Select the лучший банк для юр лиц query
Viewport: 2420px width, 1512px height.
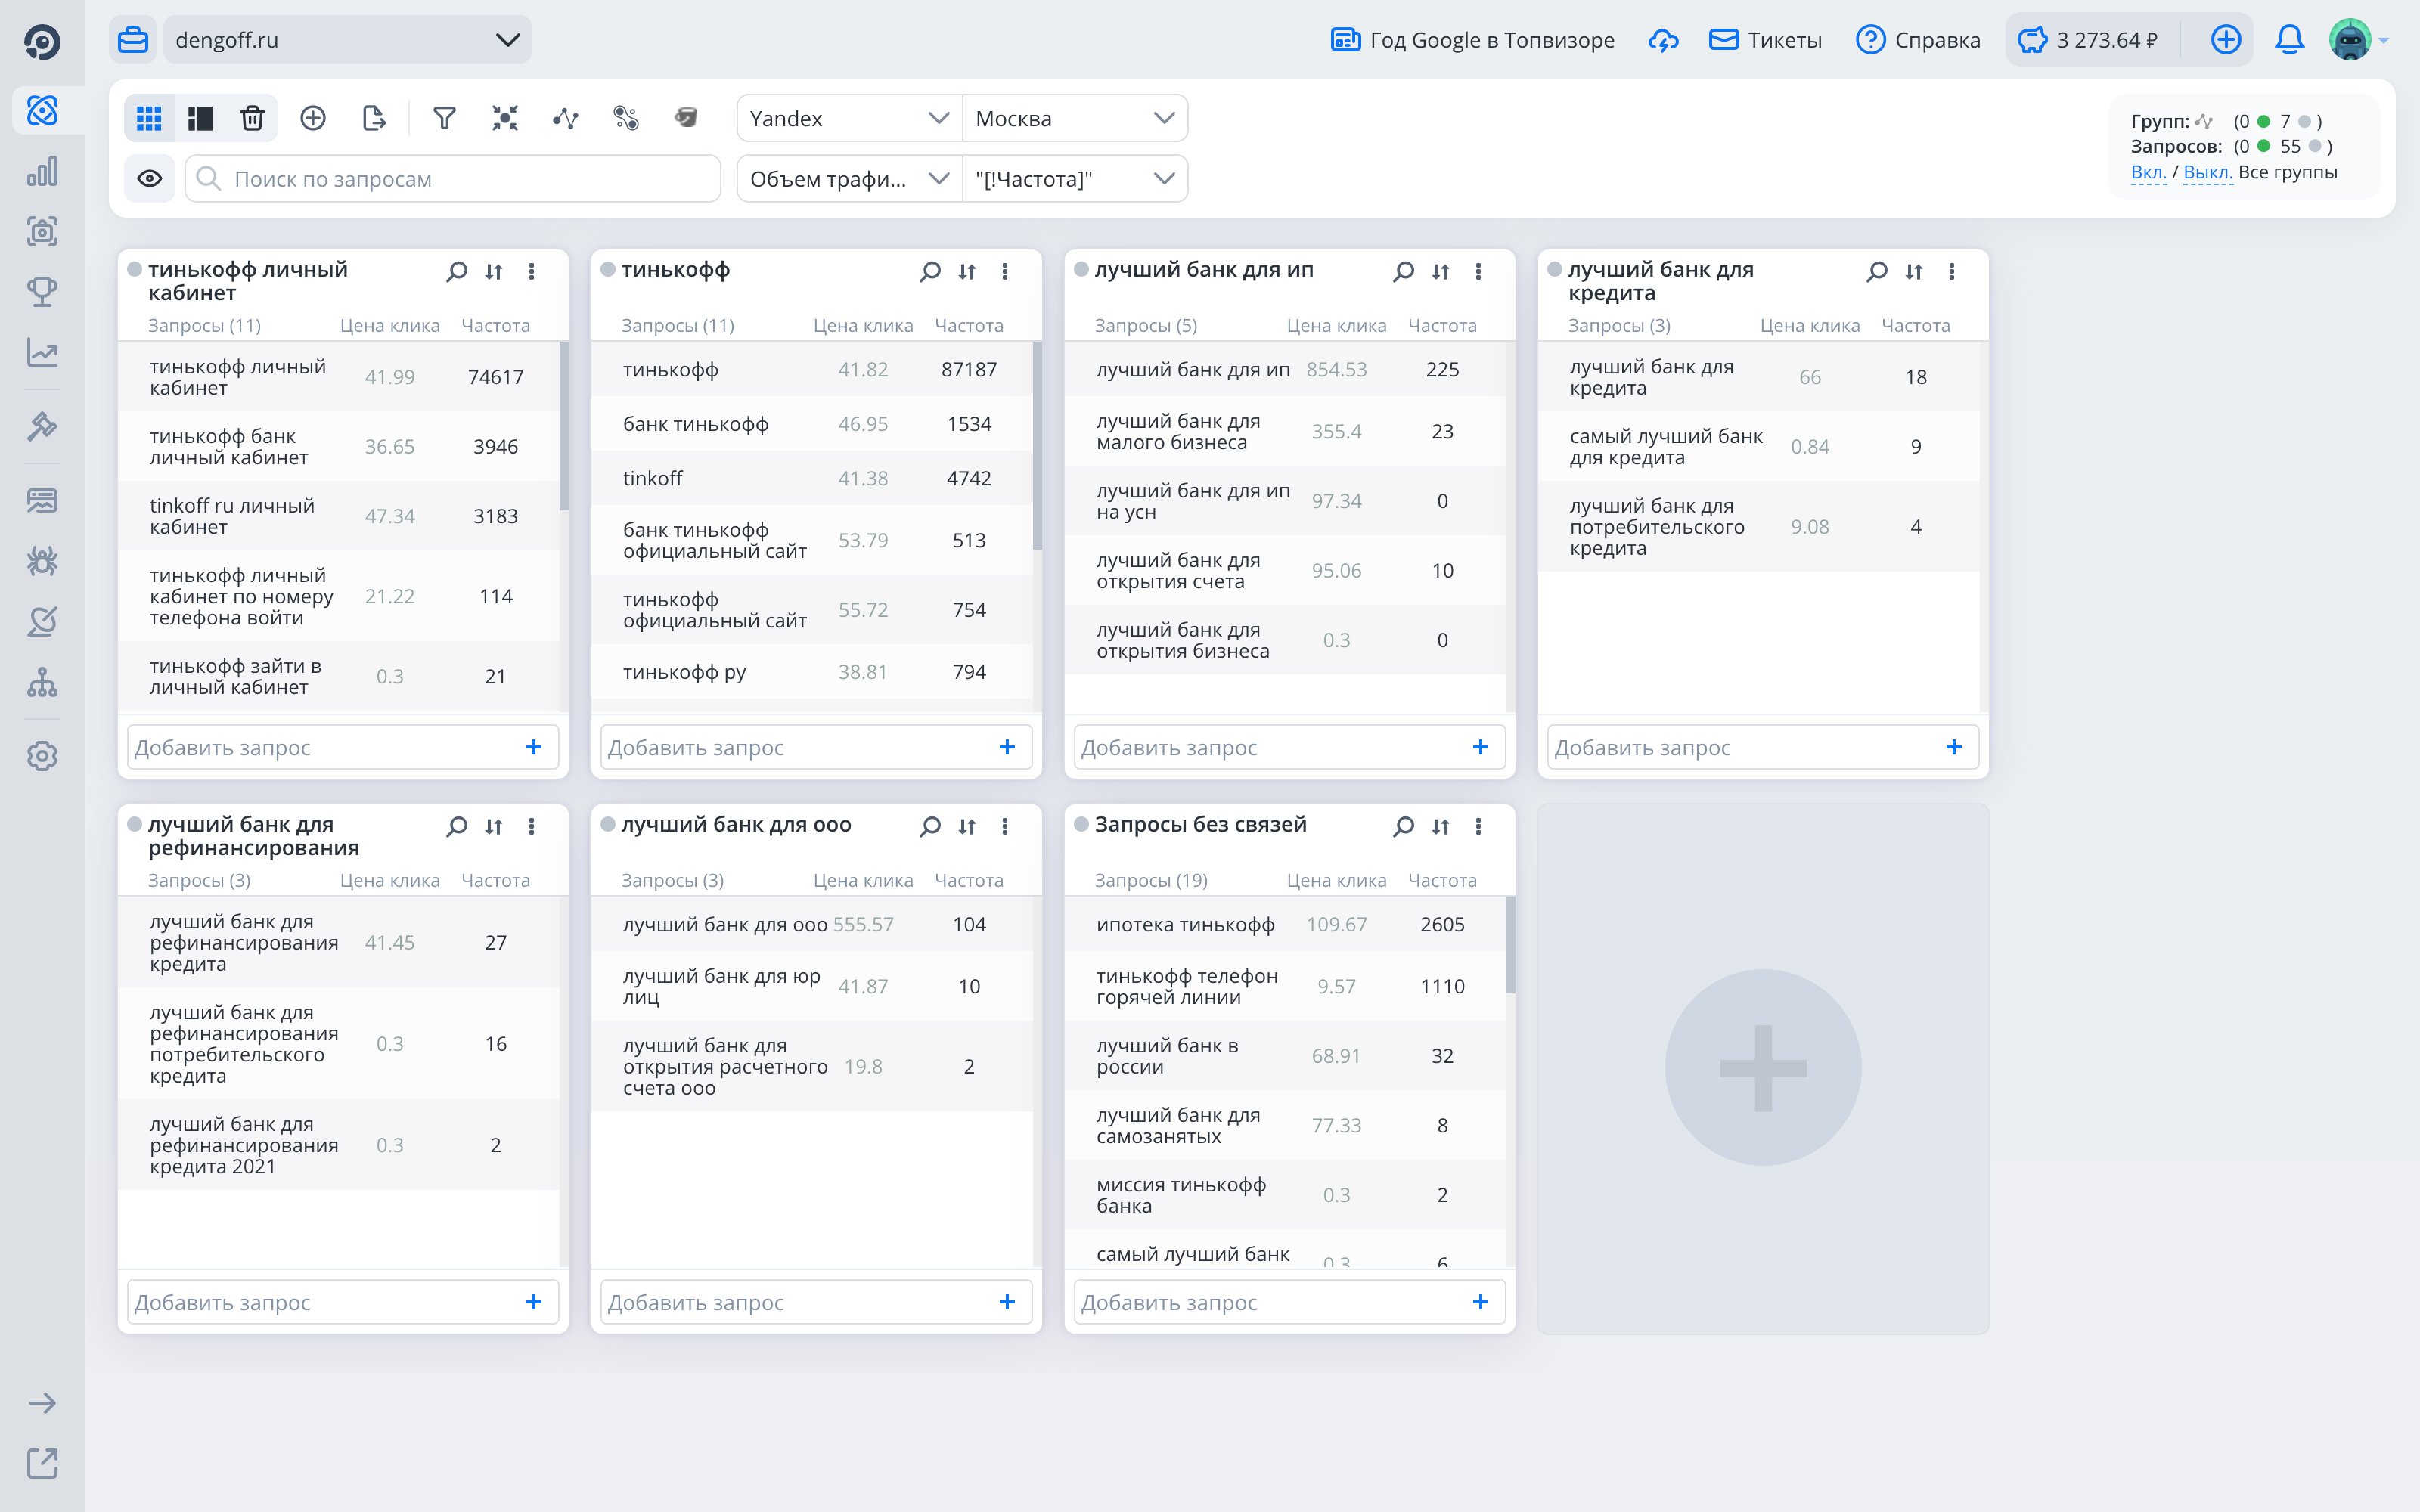[x=812, y=986]
